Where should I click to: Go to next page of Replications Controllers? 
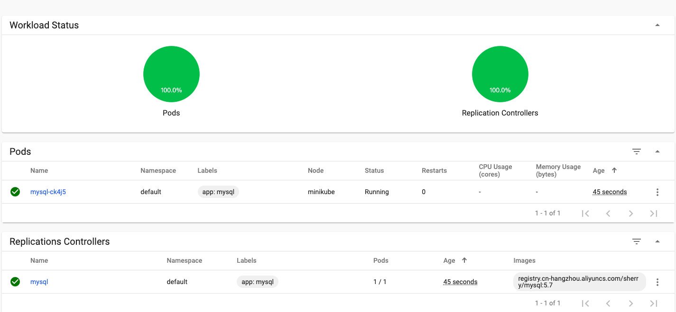tap(631, 303)
